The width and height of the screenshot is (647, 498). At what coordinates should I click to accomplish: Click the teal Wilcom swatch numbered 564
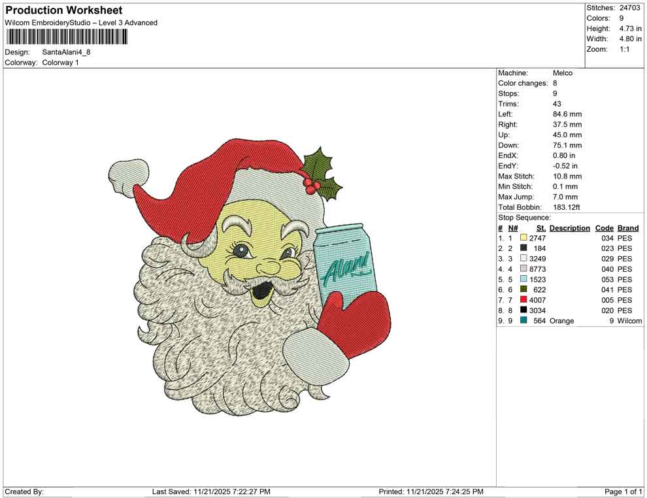(x=523, y=321)
